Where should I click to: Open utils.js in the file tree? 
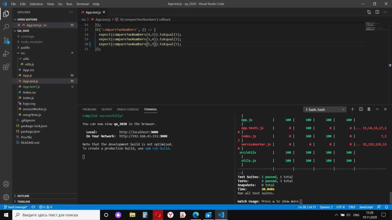[x=45, y=64]
